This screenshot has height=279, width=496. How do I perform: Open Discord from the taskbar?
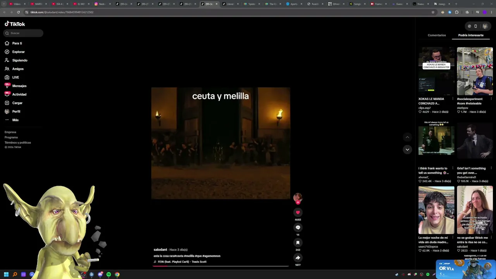click(100, 274)
